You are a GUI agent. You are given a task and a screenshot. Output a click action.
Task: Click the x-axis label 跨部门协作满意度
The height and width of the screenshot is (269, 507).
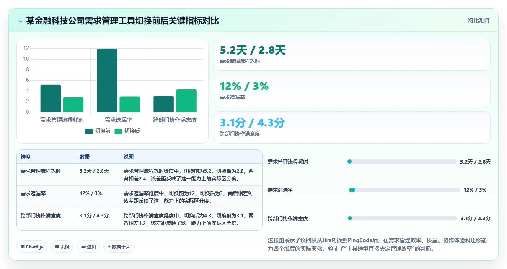coord(175,120)
